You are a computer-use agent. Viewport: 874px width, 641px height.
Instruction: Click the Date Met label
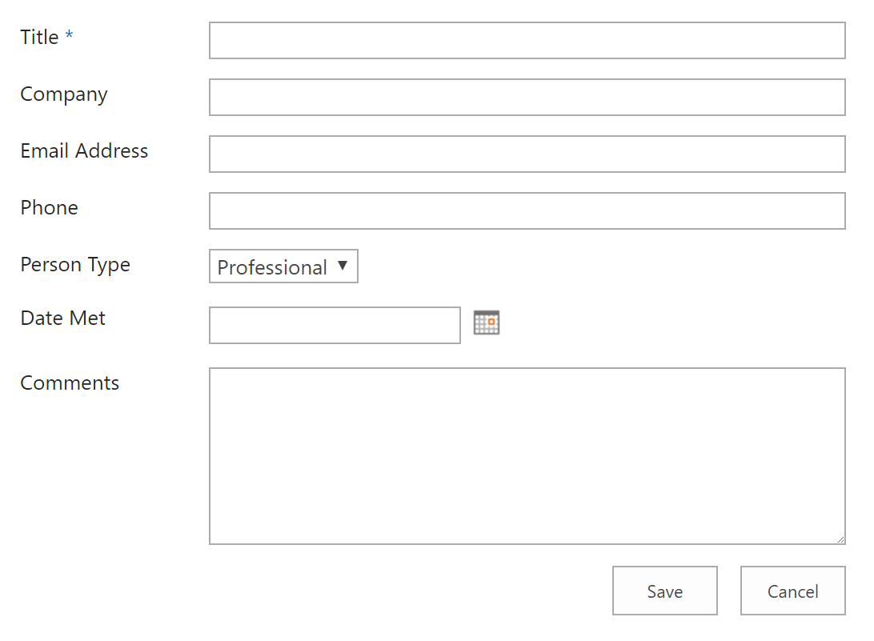62,318
